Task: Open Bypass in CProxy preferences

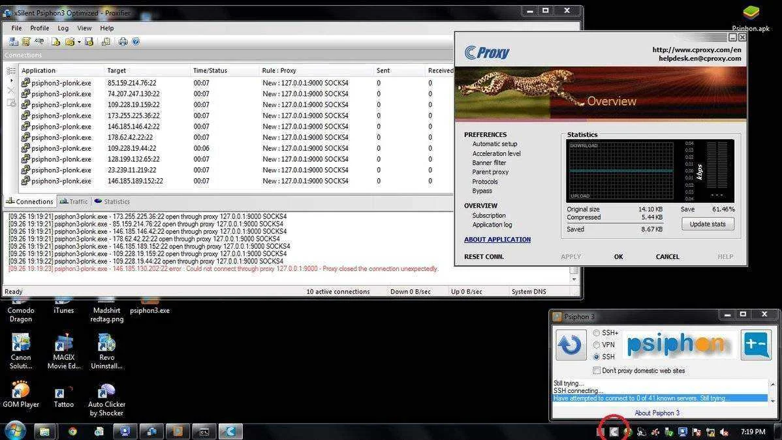Action: click(482, 191)
